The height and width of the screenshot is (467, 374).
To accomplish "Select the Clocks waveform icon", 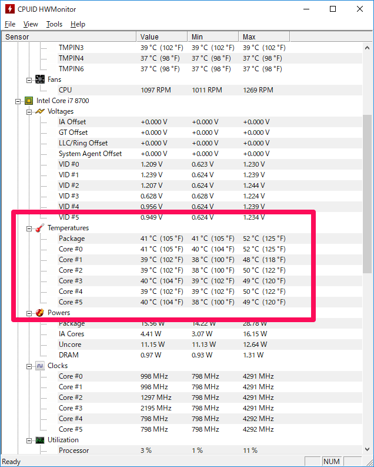I will point(40,366).
